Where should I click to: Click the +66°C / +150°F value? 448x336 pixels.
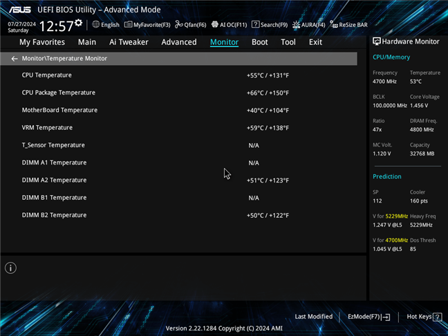tap(268, 93)
